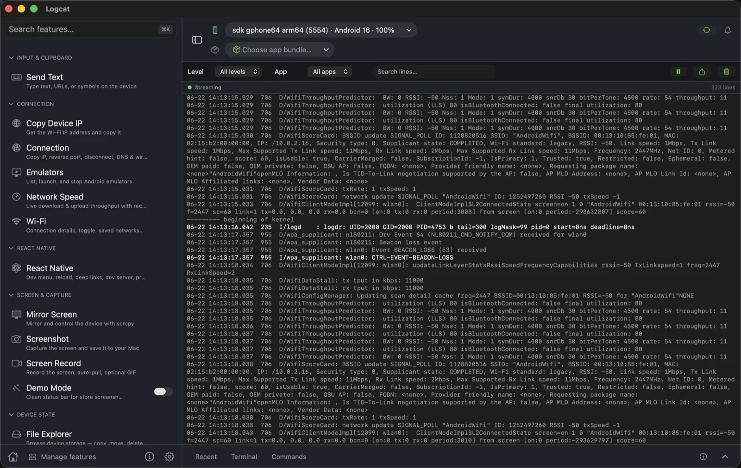
Task: Open the Choose app bundle dropdown
Action: point(280,50)
